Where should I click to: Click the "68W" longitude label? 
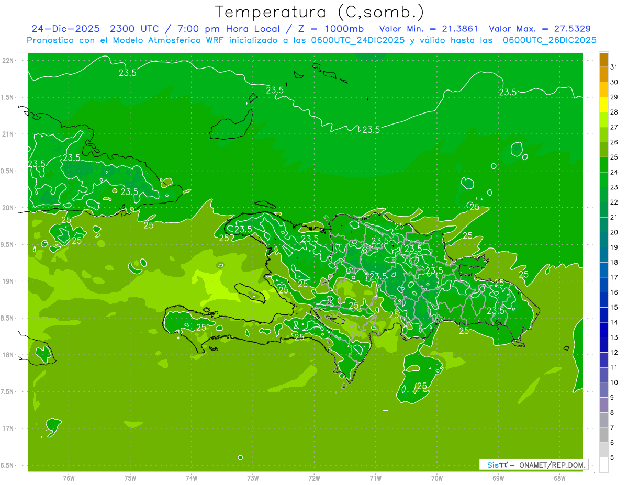click(559, 478)
